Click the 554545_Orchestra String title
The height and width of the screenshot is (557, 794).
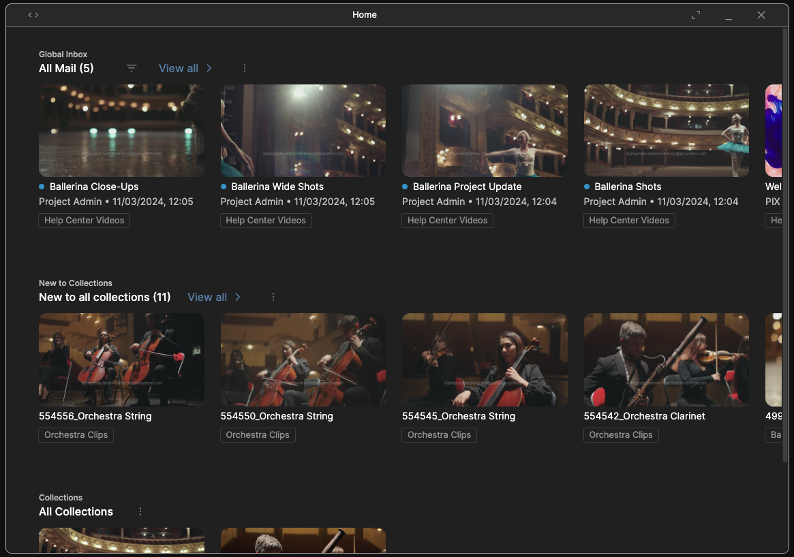click(x=459, y=416)
